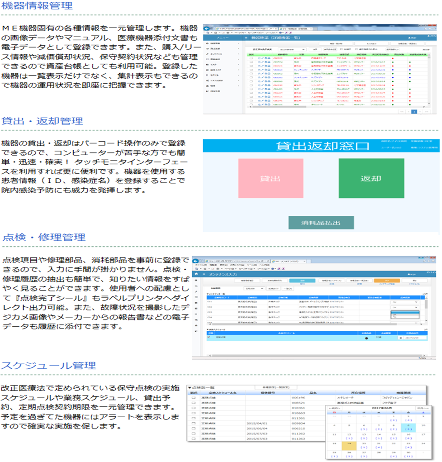Click the home icon in the メンテナンス入力 header
442x462 pixels.
pyautogui.click(x=196, y=274)
